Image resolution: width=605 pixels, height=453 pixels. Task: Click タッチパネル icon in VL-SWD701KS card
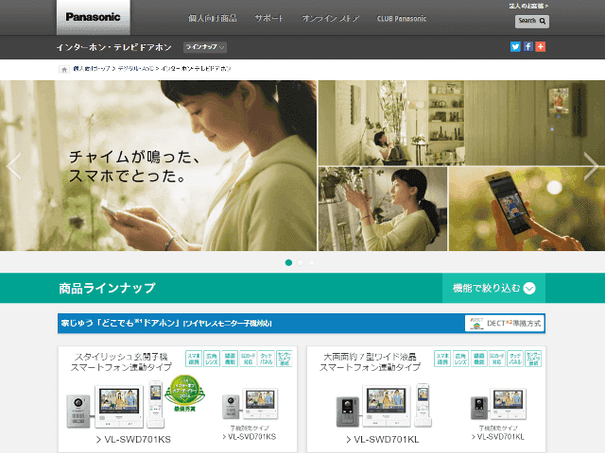(266, 359)
